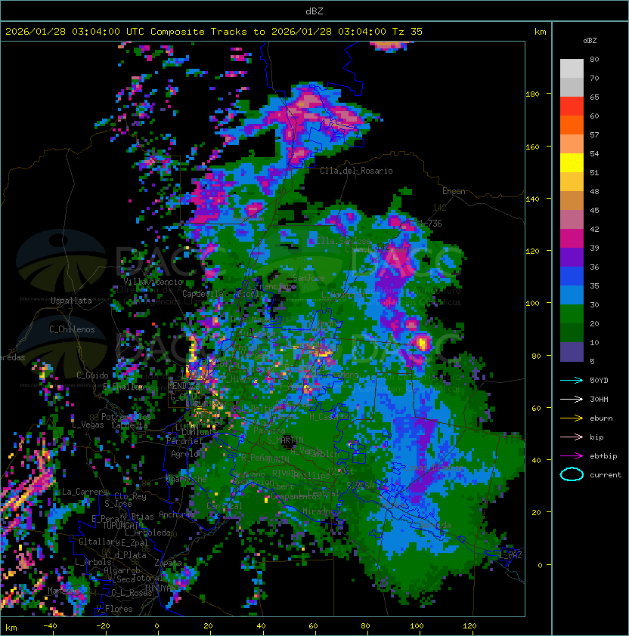Click the bright green swatch in dBZ scale

pyautogui.click(x=572, y=314)
